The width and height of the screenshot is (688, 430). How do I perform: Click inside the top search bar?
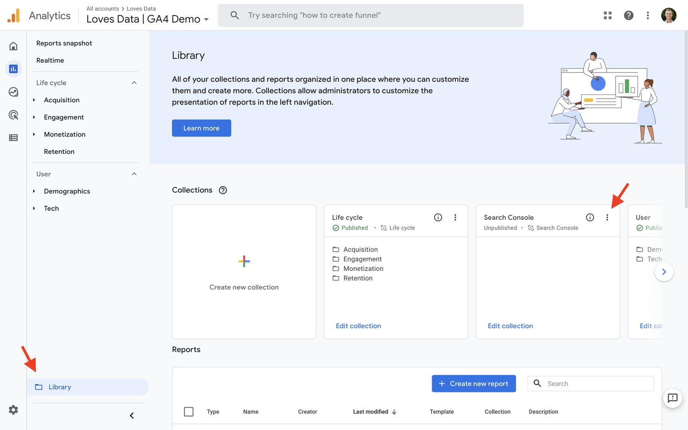[x=371, y=15]
